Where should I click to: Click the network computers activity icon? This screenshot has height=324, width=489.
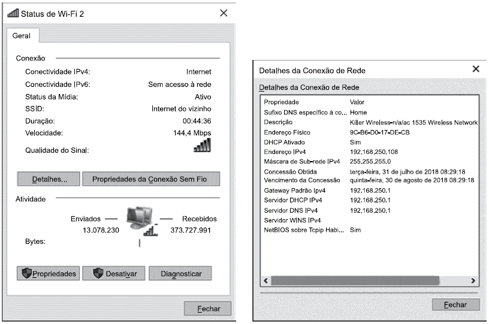click(x=140, y=222)
